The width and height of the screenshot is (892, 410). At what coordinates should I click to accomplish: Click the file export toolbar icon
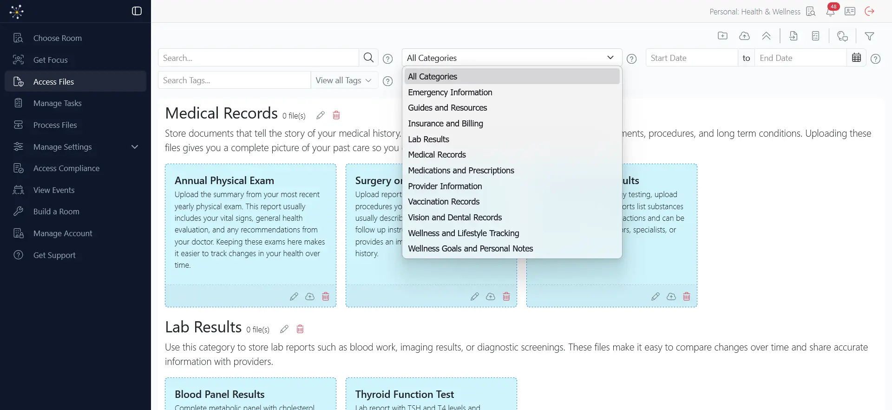[794, 36]
